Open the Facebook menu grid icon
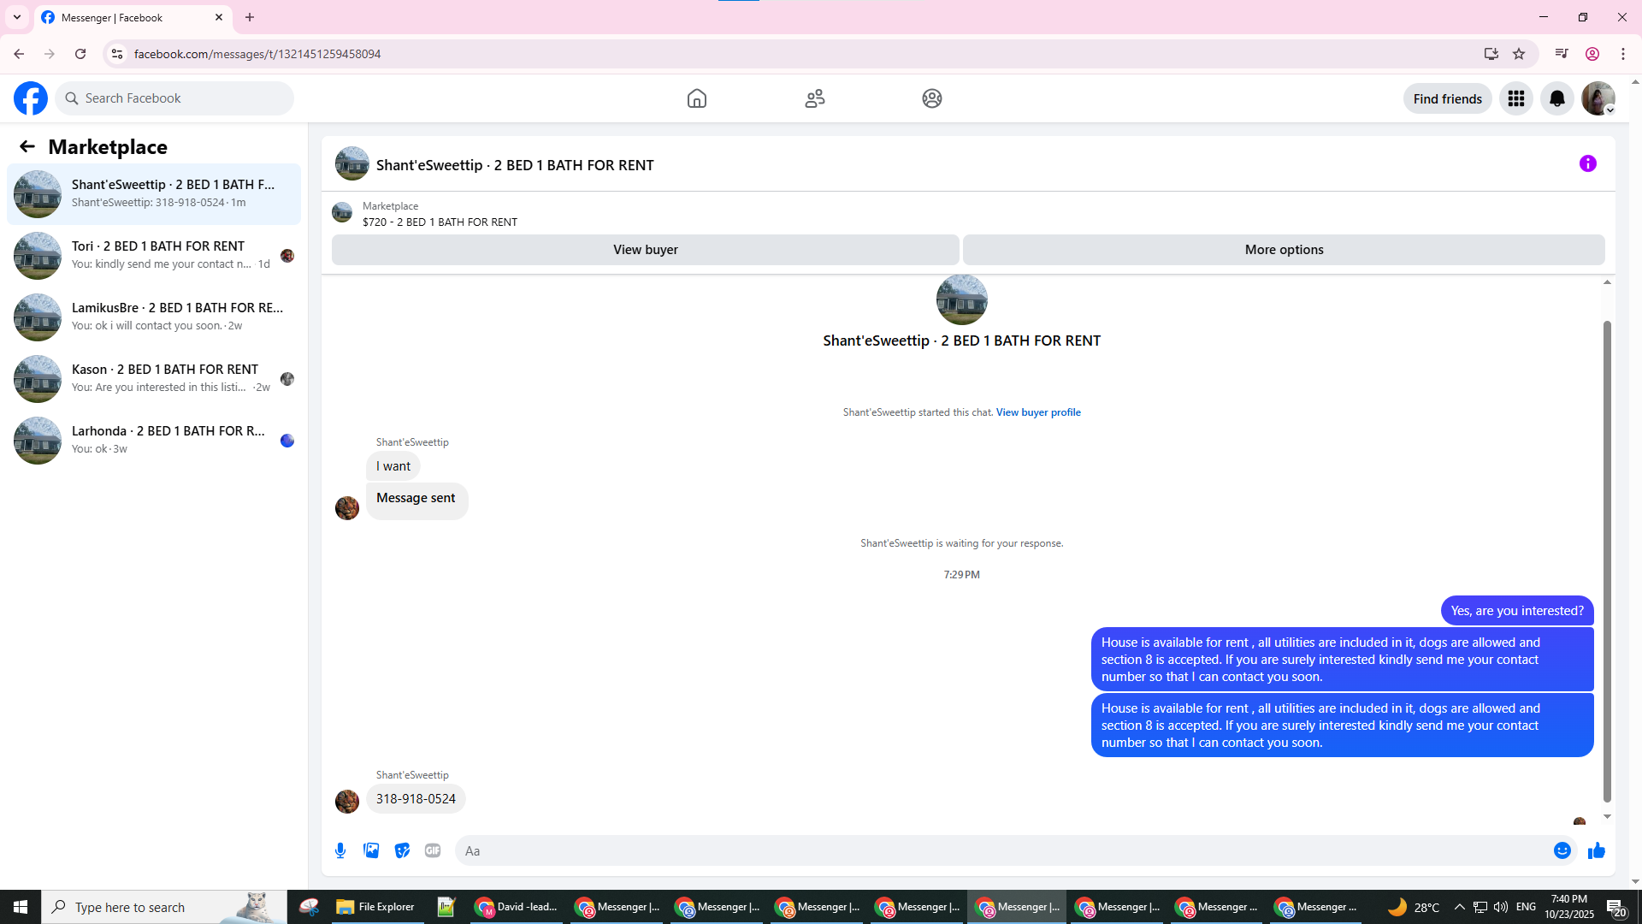Viewport: 1642px width, 924px height. tap(1515, 98)
